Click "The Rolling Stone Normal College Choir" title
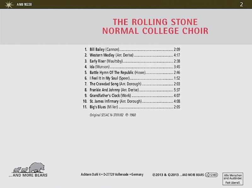Viewport: 252px width, 188px height. (155, 27)
